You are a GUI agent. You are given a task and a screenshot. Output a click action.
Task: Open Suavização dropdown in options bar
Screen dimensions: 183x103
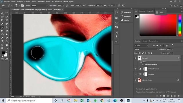[x=102, y=5]
